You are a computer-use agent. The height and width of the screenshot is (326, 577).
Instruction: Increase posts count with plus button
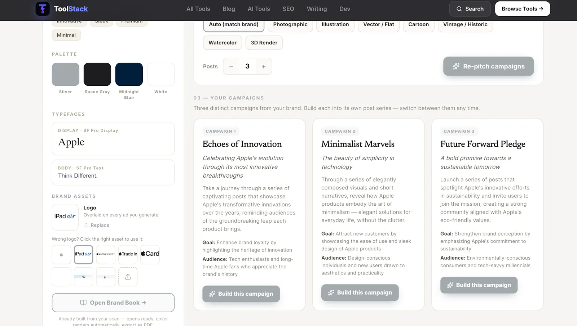pos(264,66)
